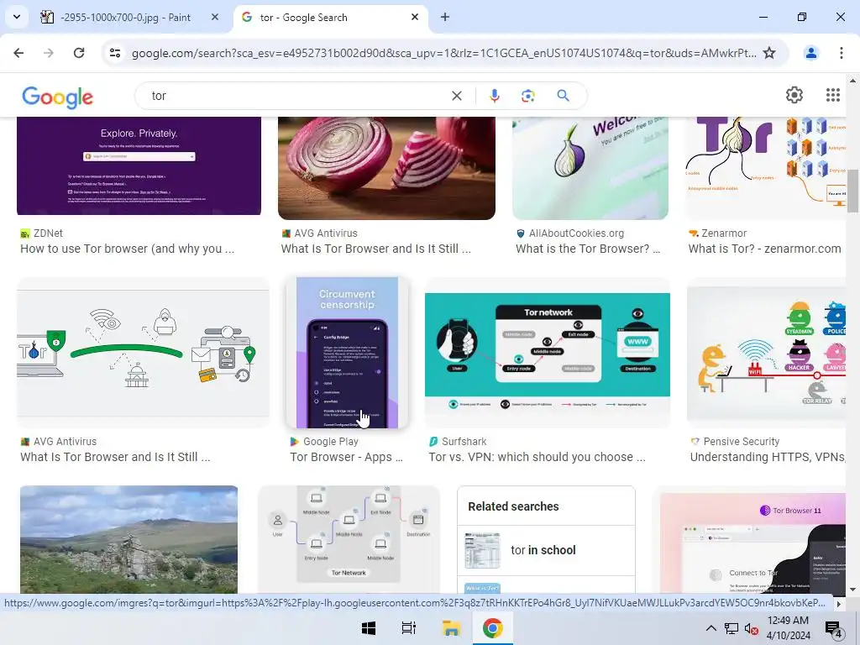The height and width of the screenshot is (645, 860).
Task: Go back to the previous page
Action: pos(18,53)
